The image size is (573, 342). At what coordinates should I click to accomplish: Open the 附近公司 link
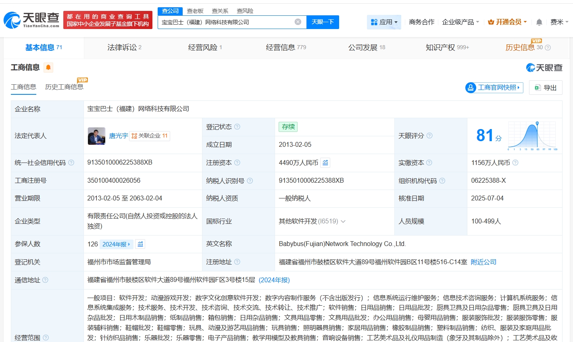[x=483, y=262]
